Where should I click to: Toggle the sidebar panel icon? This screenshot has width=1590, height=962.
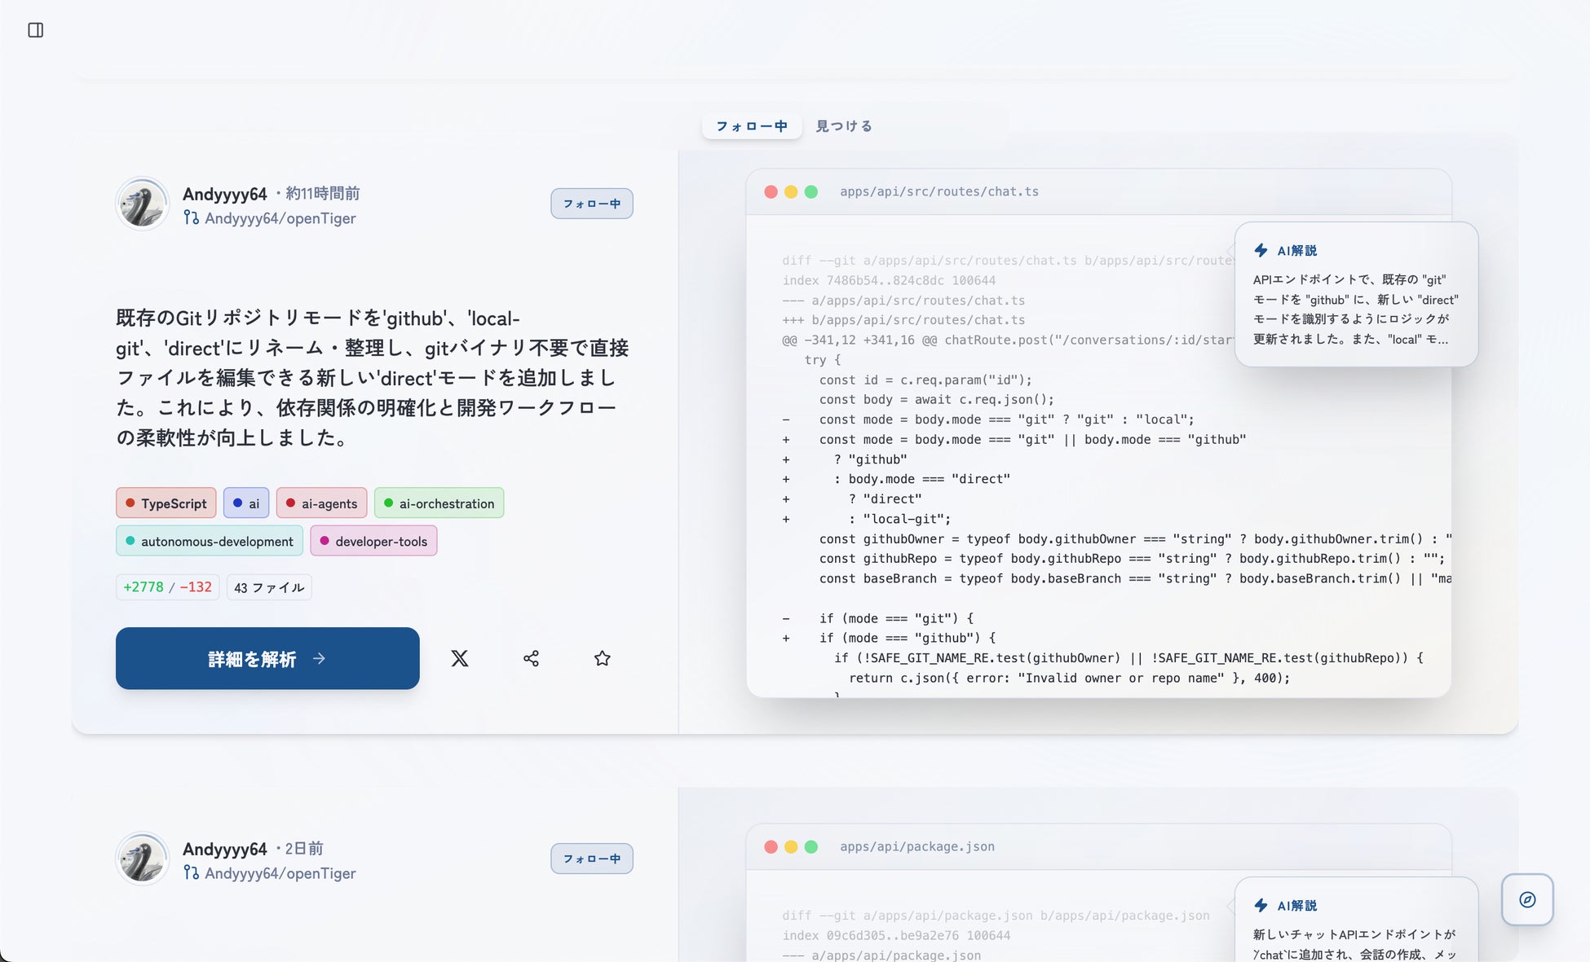[x=35, y=30]
